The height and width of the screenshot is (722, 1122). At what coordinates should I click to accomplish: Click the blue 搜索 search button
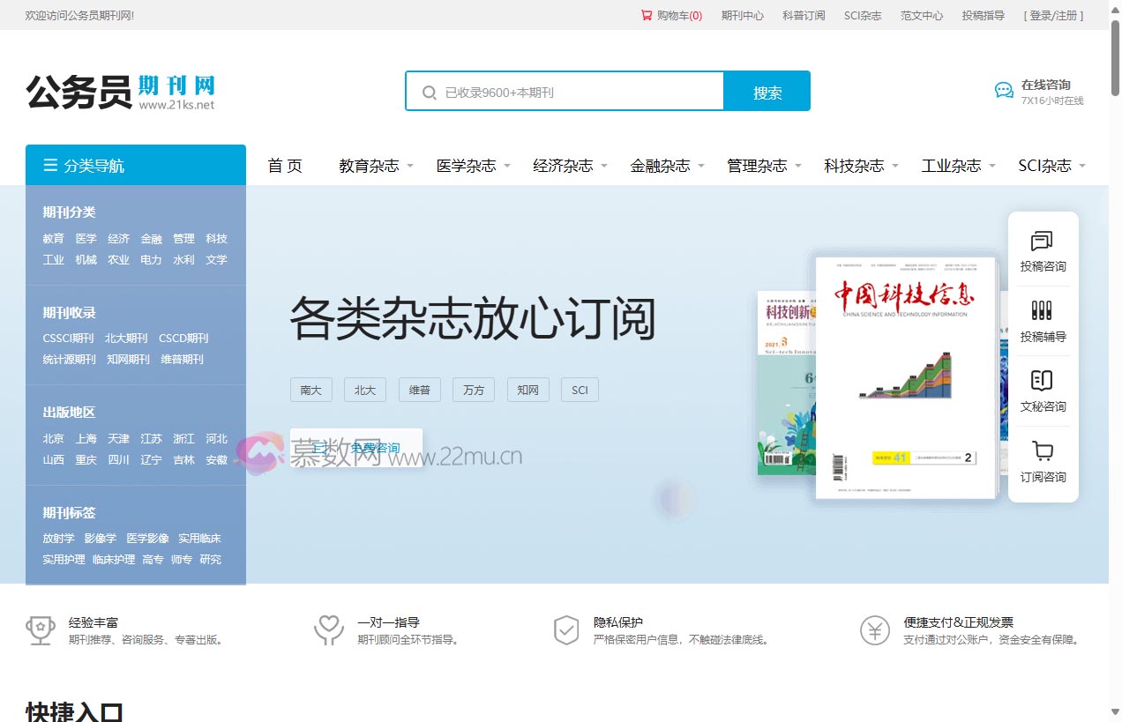[767, 91]
